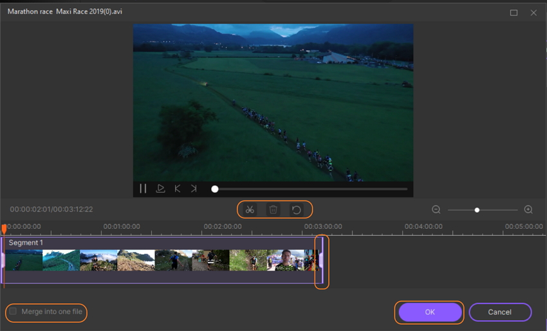
Task: Confirm trimming with the OK button
Action: (x=430, y=312)
